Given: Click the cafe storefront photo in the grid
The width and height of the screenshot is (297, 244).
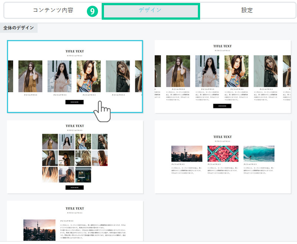Looking at the screenshot, I should 83,175.
